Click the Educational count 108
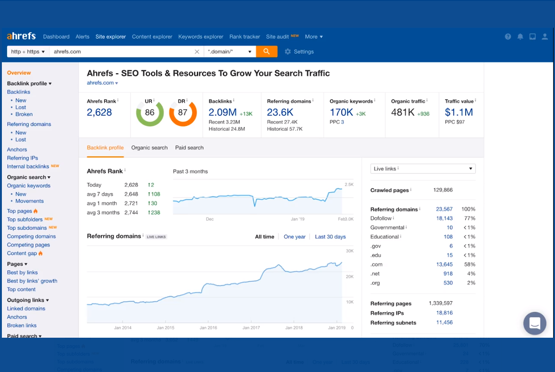 448,237
